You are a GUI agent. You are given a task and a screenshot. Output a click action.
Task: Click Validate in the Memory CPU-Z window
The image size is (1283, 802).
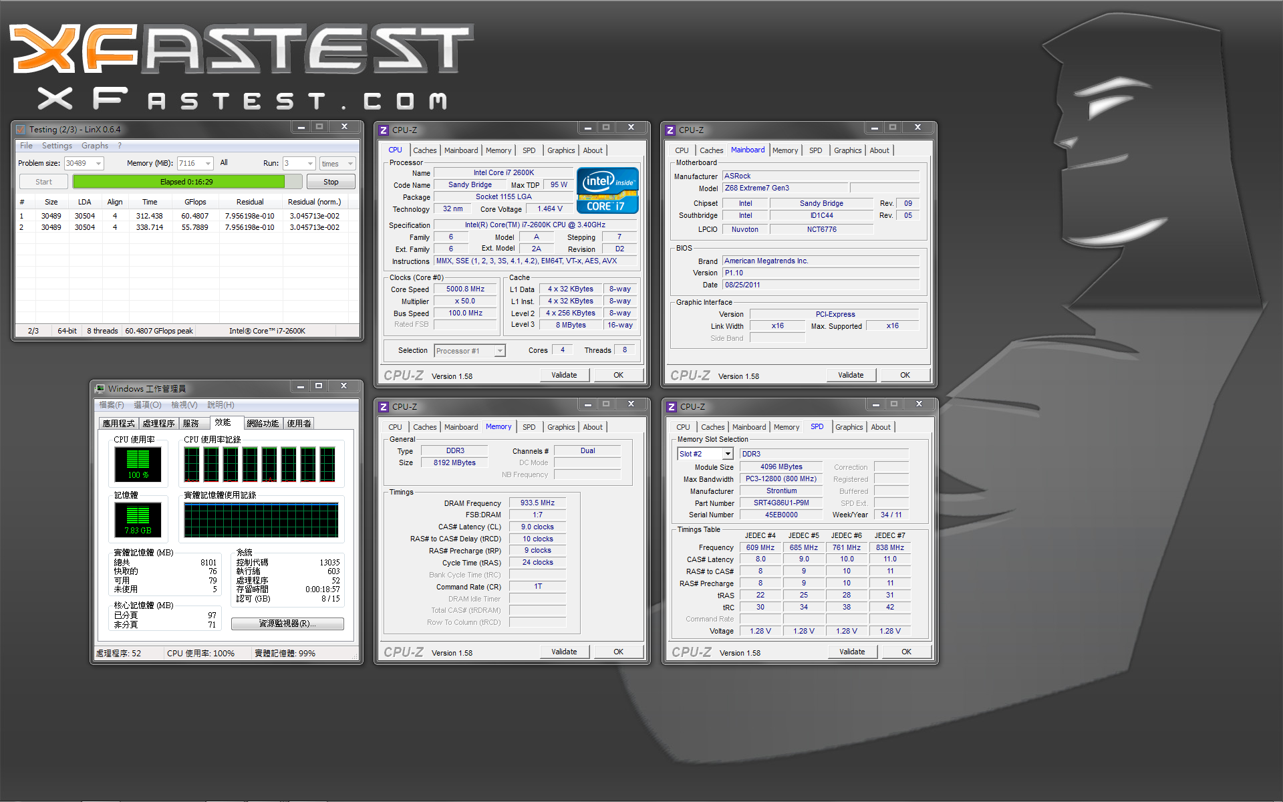click(564, 652)
